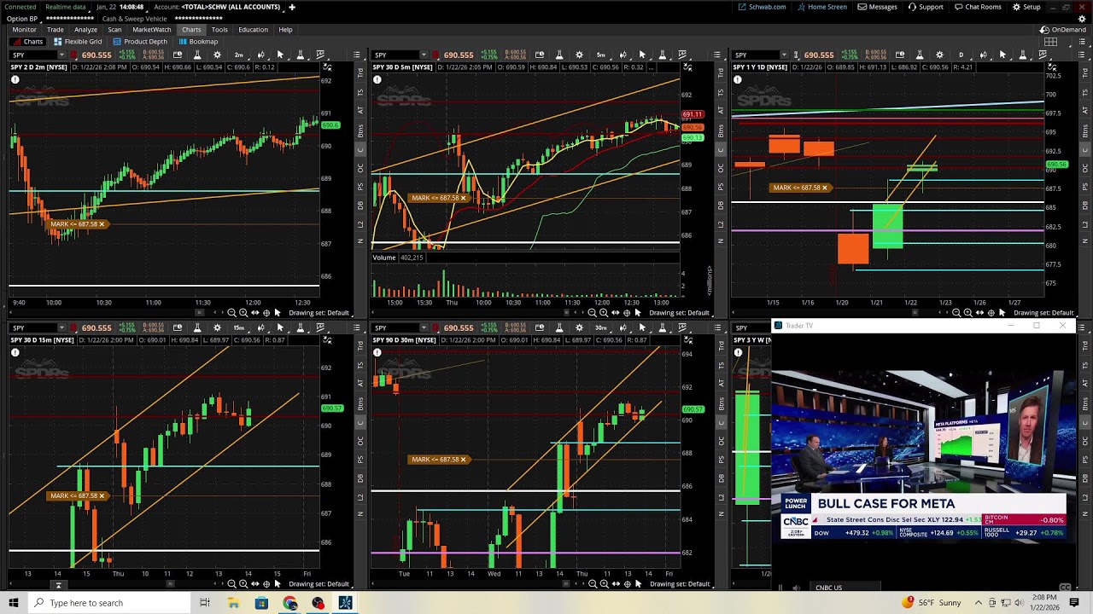Click the chart alert info icon on 2m chart
Screen dimensions: 1093x614
[x=15, y=79]
